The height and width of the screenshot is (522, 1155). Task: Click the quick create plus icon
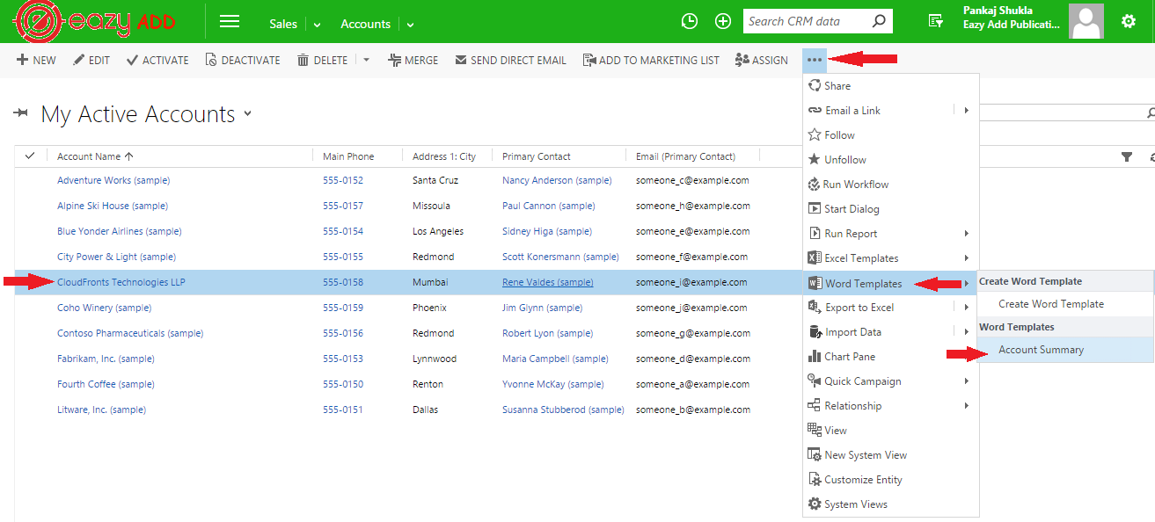723,22
